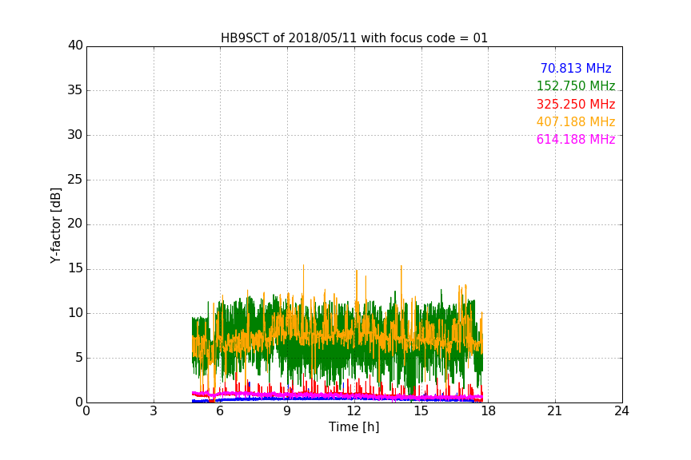Click the y-axis tick value 35

tap(75, 90)
